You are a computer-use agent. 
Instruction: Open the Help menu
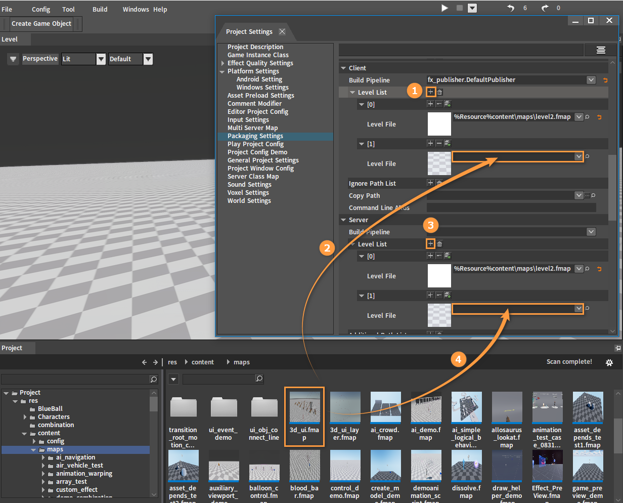pyautogui.click(x=160, y=9)
